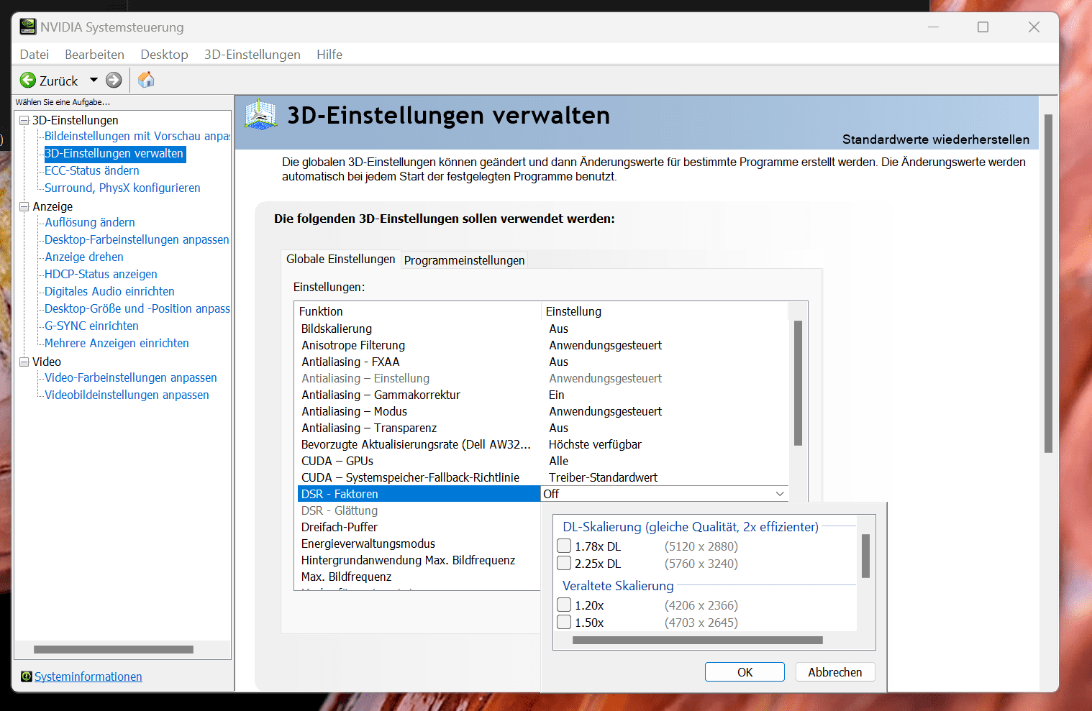Switch to Programmeinstellungen tab

pyautogui.click(x=464, y=260)
